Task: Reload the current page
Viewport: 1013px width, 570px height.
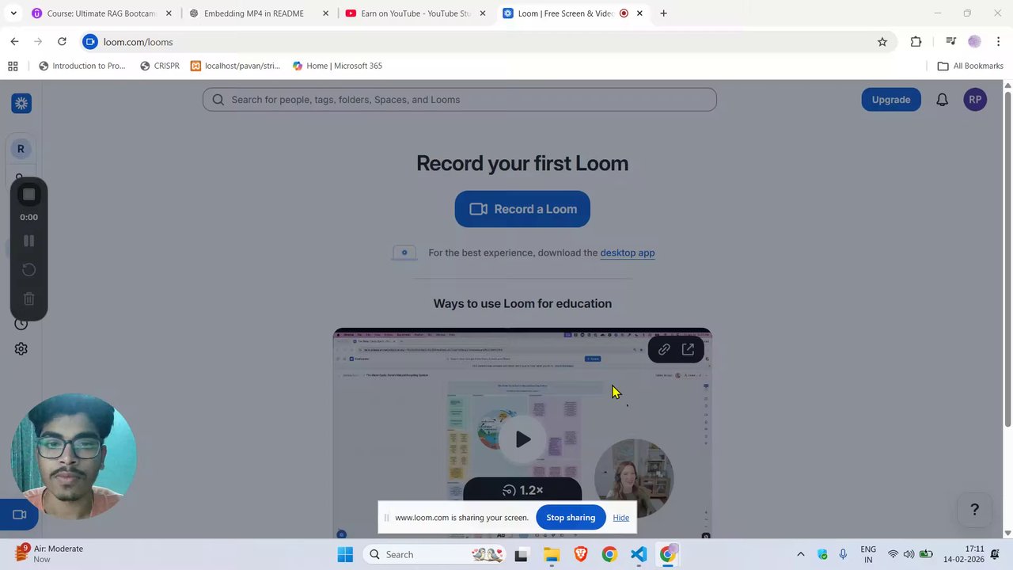Action: (x=62, y=42)
